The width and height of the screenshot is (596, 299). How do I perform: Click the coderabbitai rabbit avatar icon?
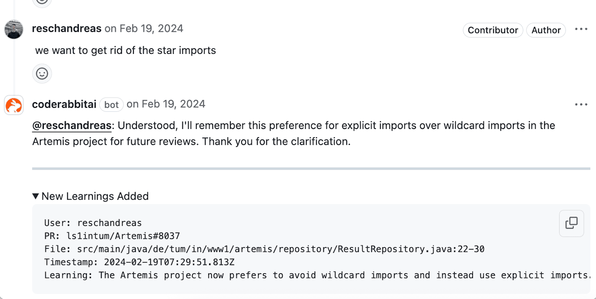tap(14, 105)
